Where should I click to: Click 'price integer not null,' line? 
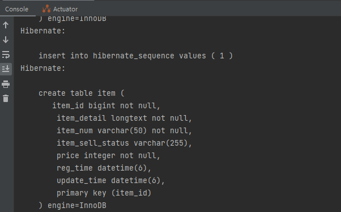108,155
